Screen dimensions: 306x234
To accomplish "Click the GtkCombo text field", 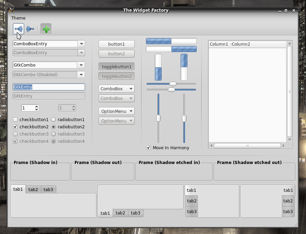I will pyautogui.click(x=45, y=65).
